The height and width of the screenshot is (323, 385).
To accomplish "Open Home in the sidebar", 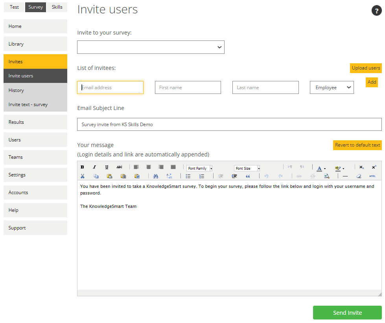I will (35, 26).
